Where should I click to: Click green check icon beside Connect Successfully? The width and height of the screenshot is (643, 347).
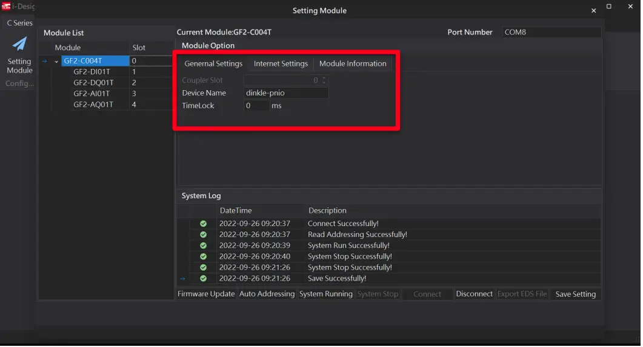(204, 224)
